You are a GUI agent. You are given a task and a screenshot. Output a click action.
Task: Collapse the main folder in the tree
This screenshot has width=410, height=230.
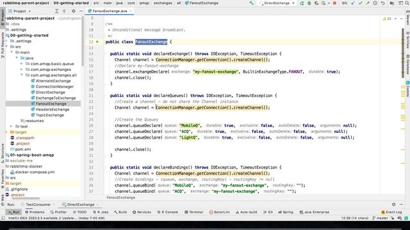coord(12,52)
